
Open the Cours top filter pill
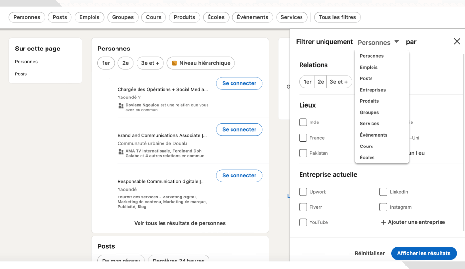click(x=154, y=17)
